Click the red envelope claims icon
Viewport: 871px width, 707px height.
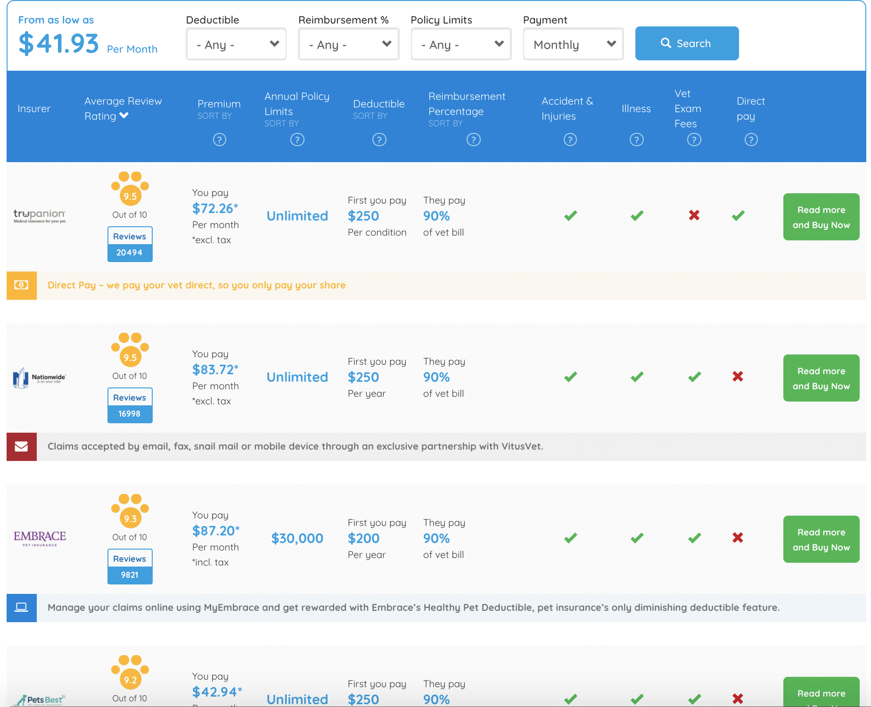(x=22, y=446)
